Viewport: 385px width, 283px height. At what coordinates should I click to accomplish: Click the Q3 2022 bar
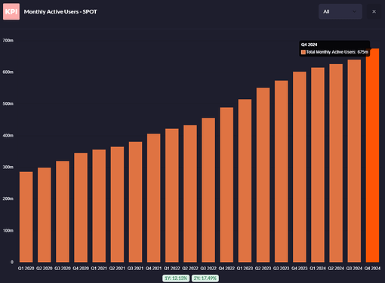(x=208, y=190)
